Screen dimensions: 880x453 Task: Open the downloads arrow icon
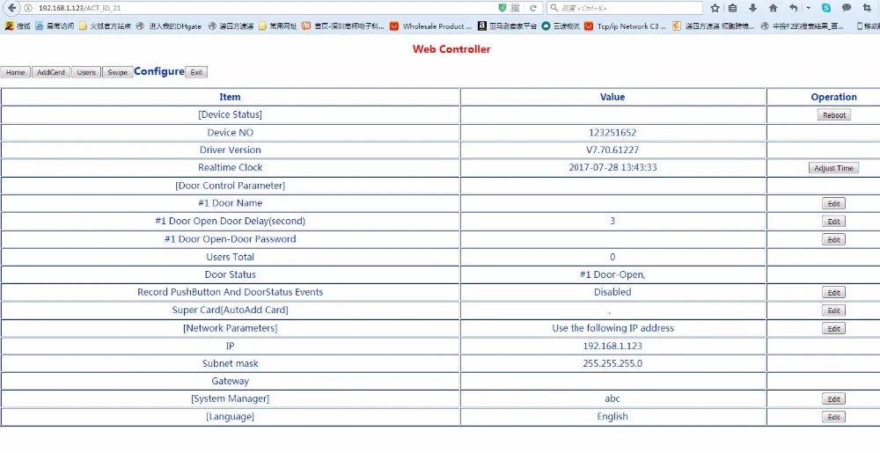[752, 8]
